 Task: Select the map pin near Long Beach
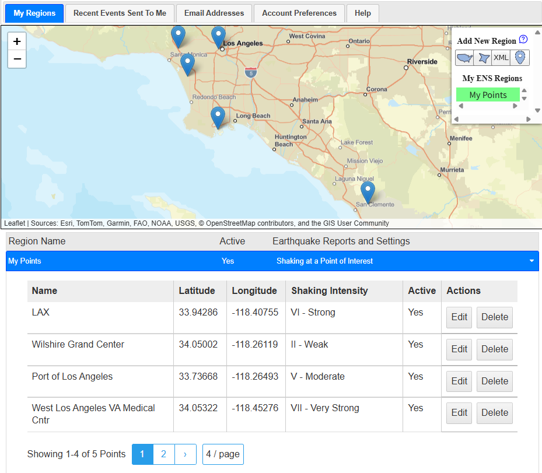(x=218, y=117)
